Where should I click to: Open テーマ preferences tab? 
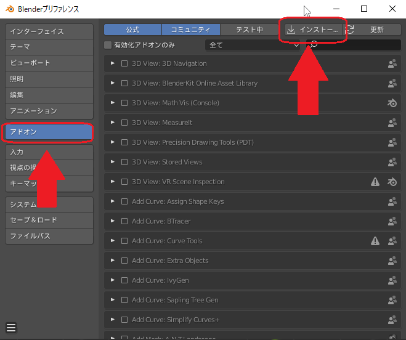(x=49, y=47)
